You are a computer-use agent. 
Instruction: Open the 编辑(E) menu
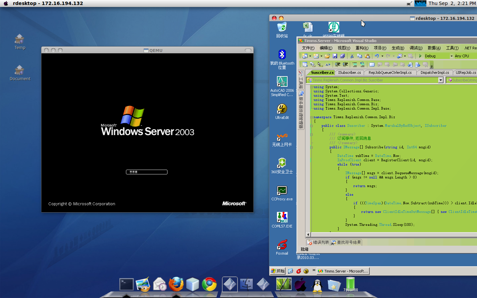click(x=326, y=48)
